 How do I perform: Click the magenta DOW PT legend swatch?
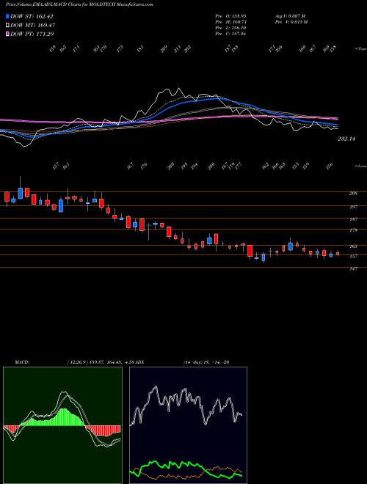coord(7,34)
